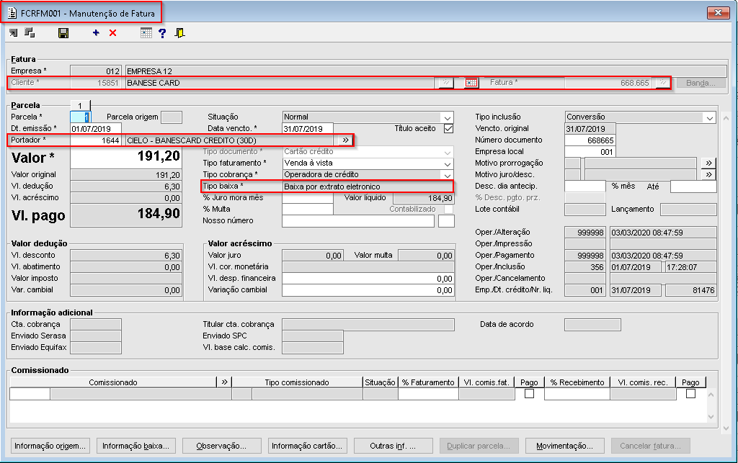Close the Manutenção de Fatura window
Screen dimensions: 738x463
718,13
